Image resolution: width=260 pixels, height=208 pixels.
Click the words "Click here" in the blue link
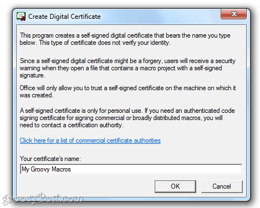coord(32,141)
